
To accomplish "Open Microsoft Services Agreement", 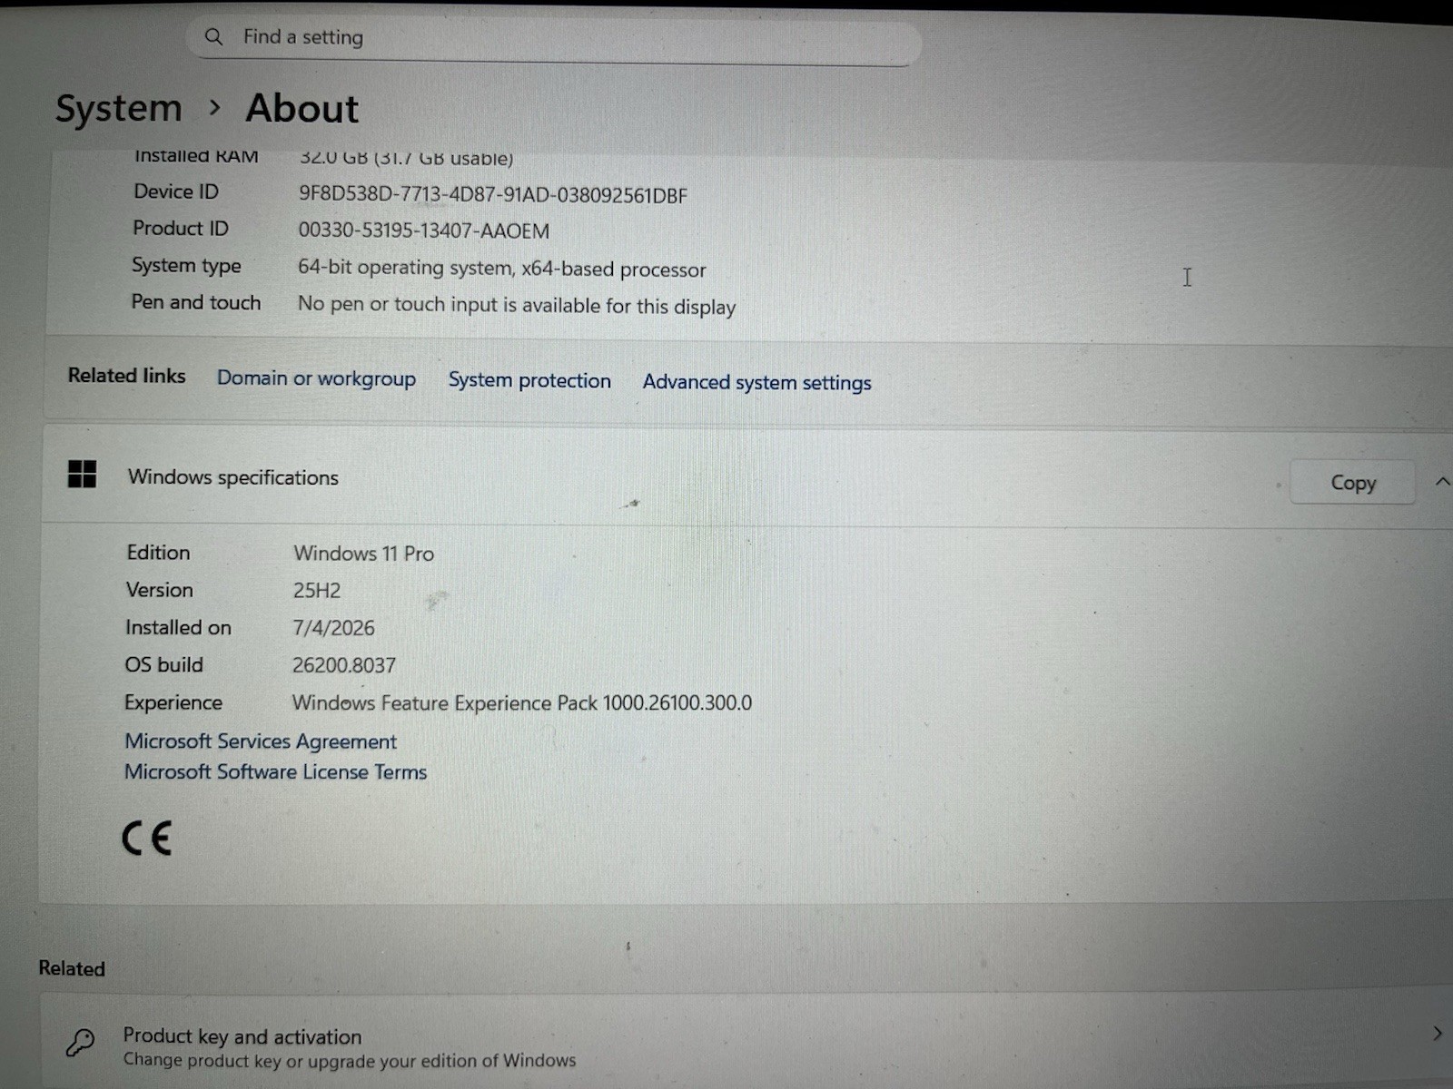I will click(261, 741).
